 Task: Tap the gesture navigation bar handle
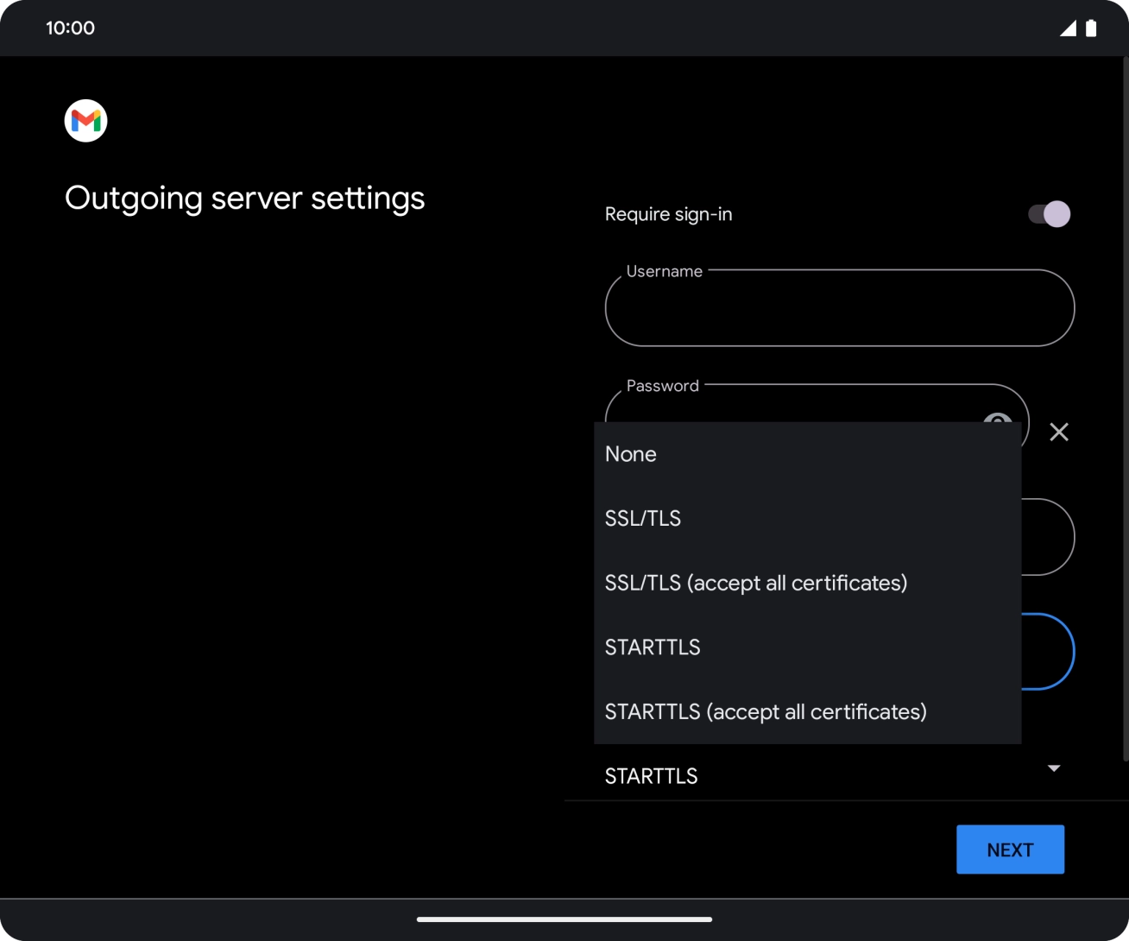point(564,919)
